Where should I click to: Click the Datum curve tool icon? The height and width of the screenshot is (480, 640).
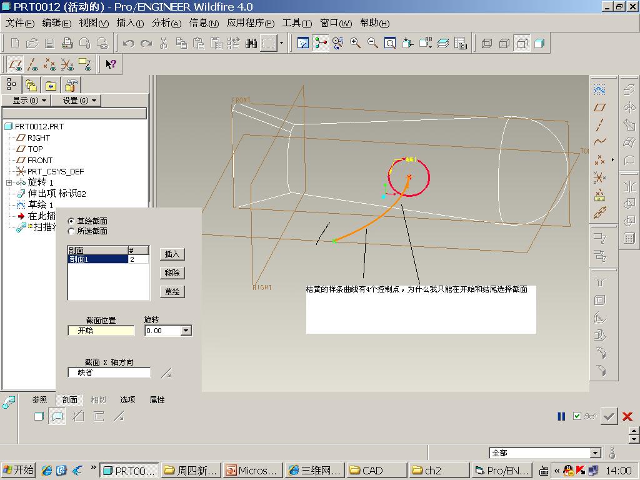[599, 142]
